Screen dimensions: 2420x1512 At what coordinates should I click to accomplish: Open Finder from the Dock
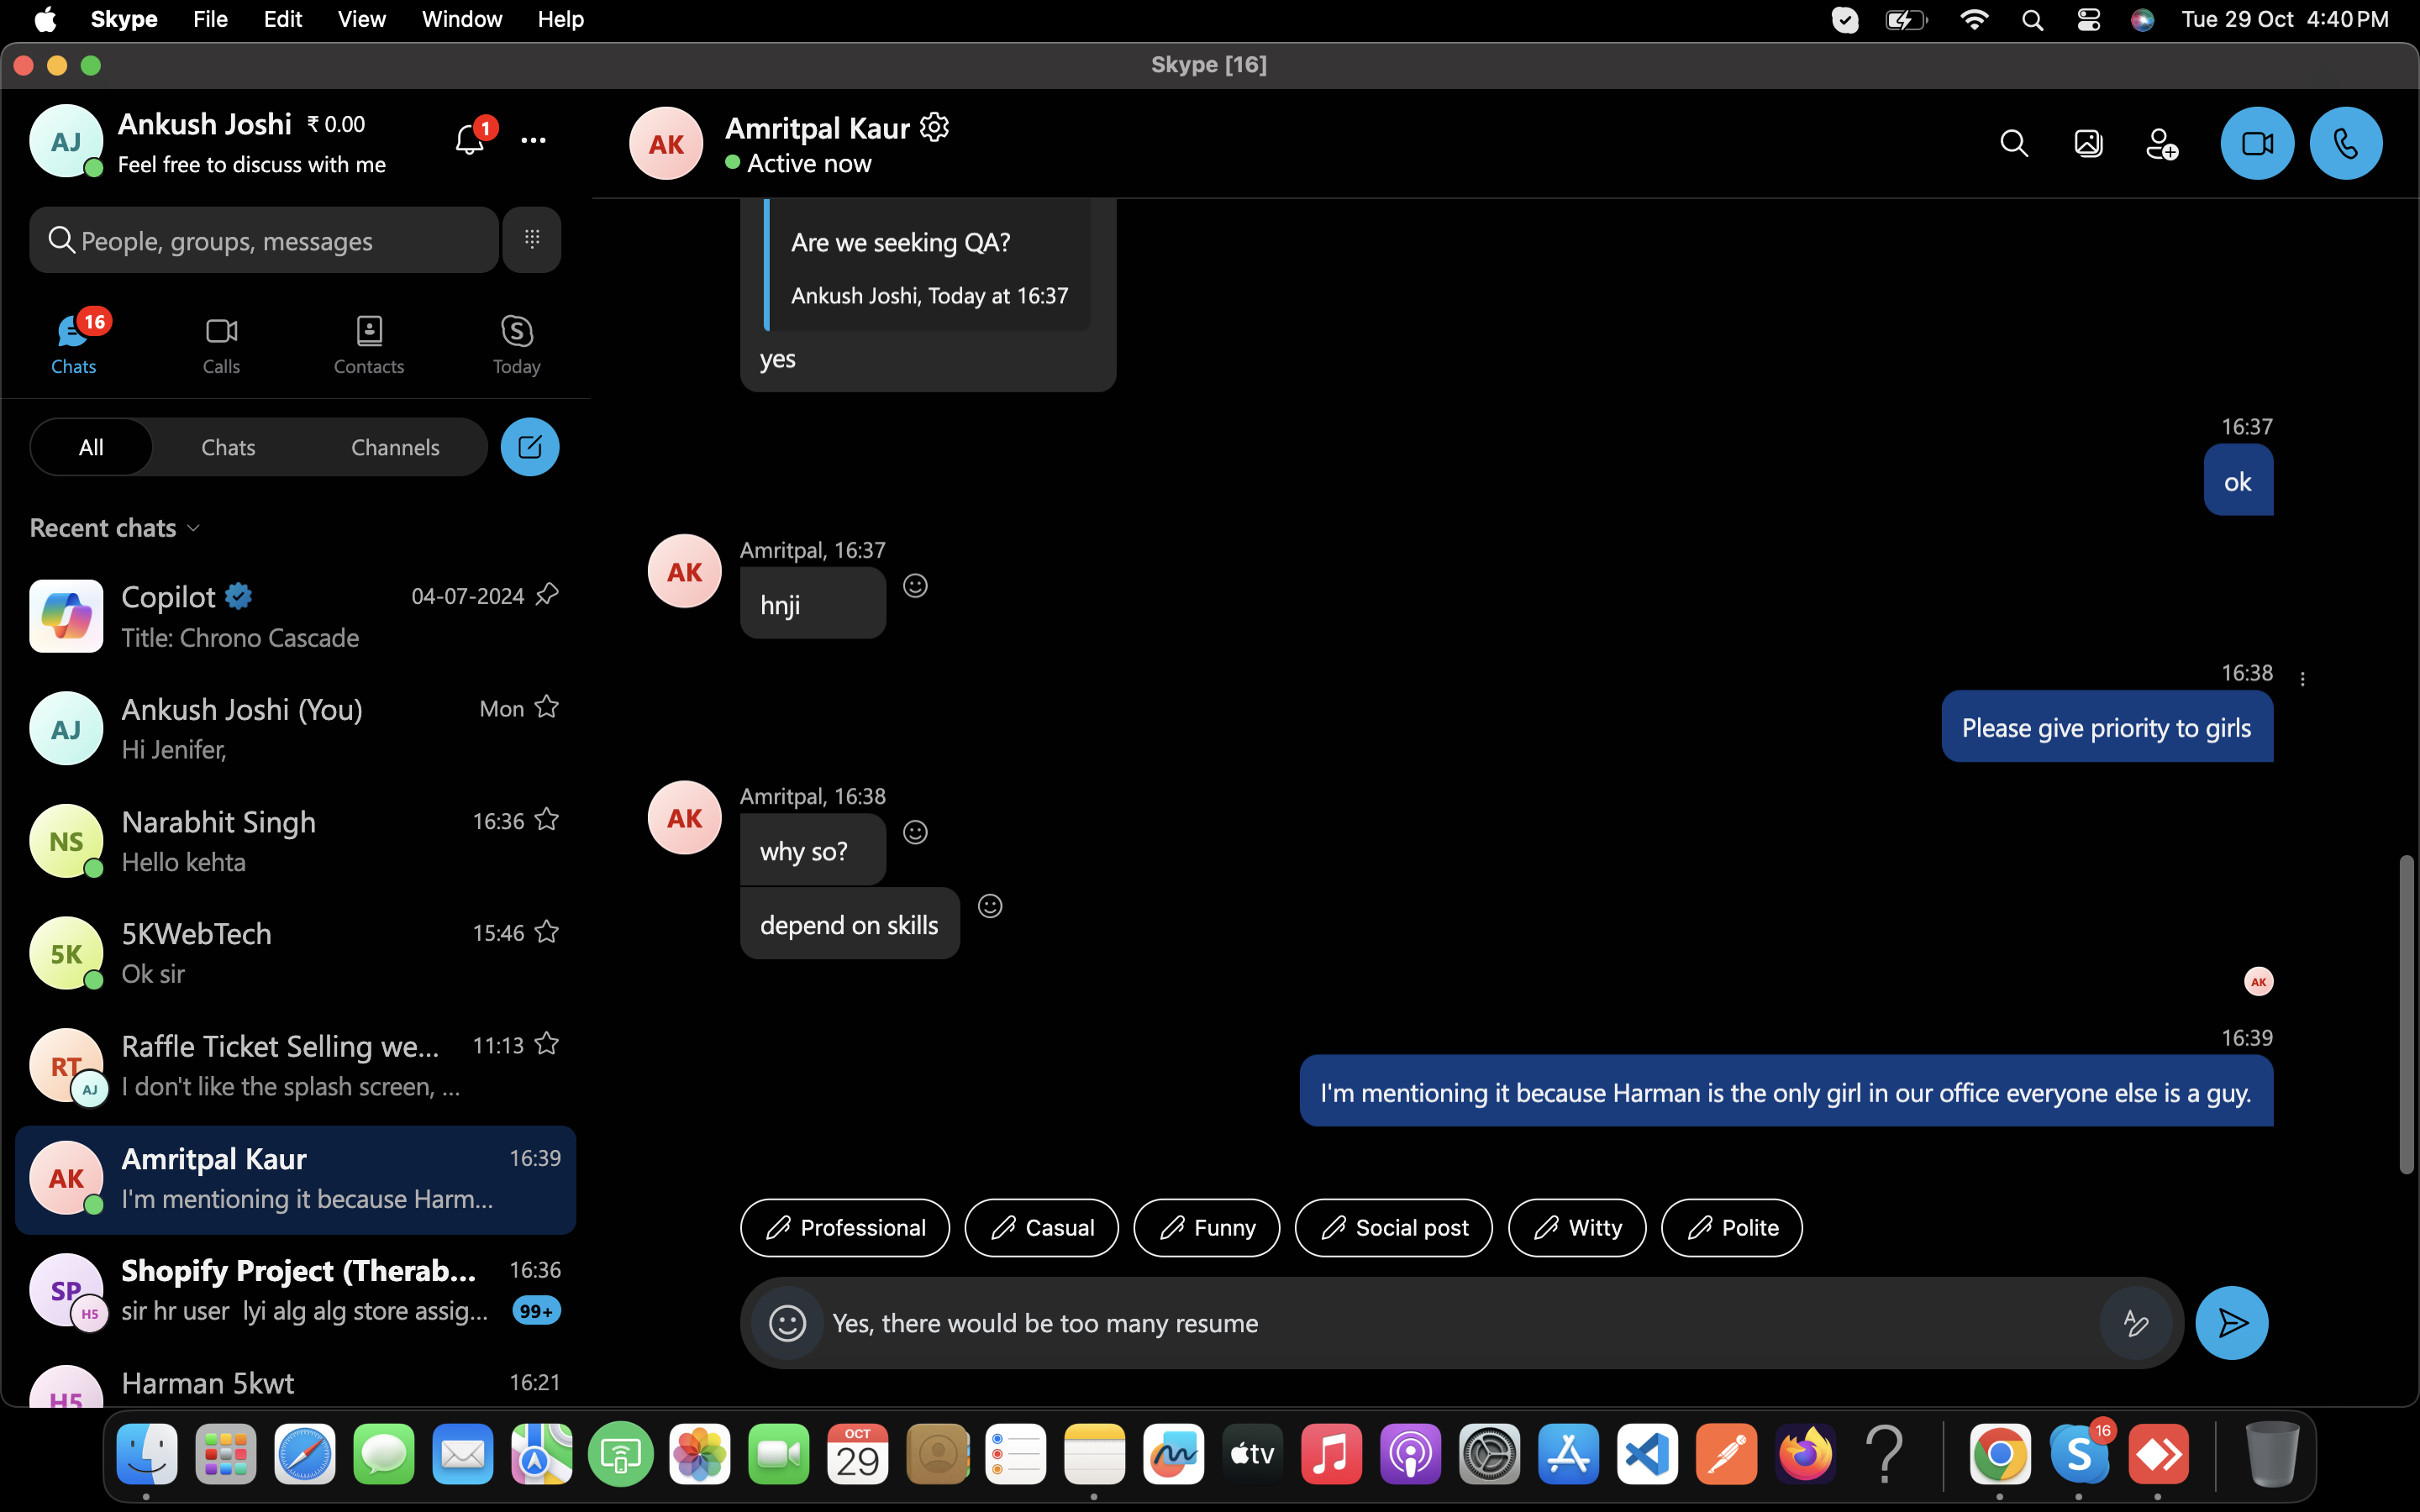coord(146,1454)
